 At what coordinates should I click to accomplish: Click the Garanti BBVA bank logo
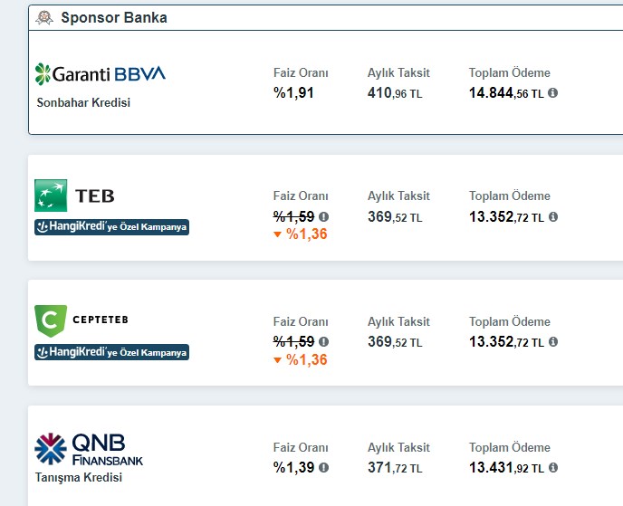(x=101, y=74)
